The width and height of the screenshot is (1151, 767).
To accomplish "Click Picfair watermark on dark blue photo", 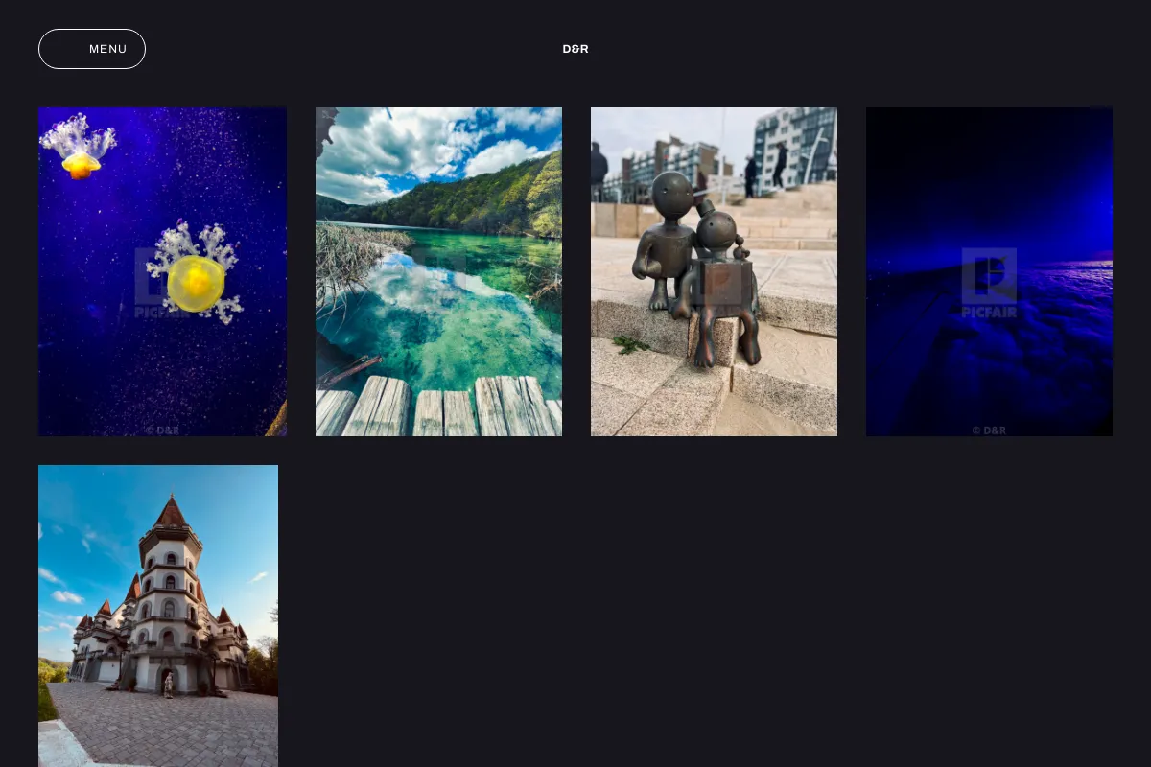I will coord(989,284).
